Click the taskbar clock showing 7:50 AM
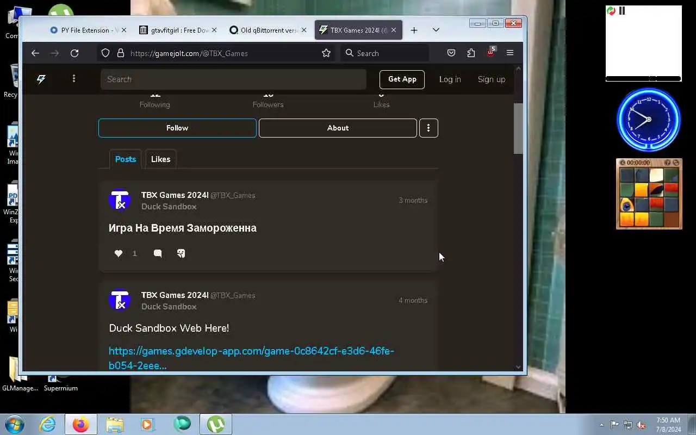696x435 pixels. pyautogui.click(x=668, y=425)
